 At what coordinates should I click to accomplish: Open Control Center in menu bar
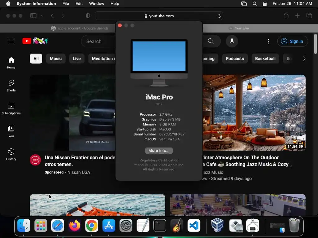[265, 4]
